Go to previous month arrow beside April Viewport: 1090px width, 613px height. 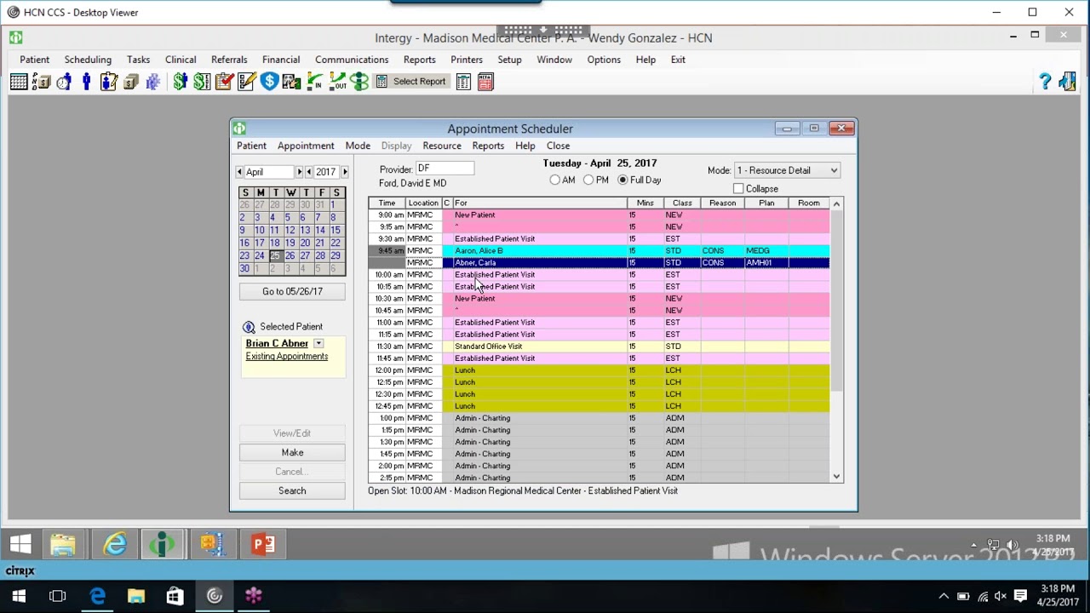(x=240, y=172)
